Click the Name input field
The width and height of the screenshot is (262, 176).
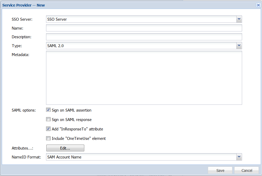click(x=144, y=28)
